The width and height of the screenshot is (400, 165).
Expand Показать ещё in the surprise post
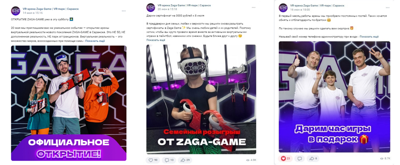pos(369,37)
